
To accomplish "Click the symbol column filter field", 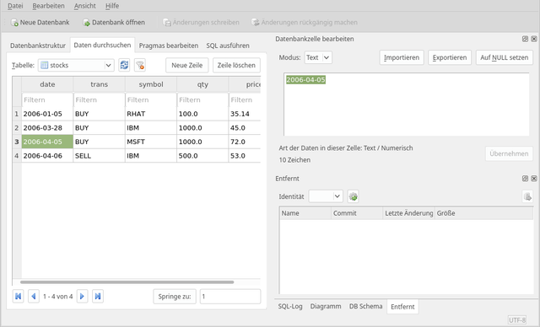I will click(151, 99).
